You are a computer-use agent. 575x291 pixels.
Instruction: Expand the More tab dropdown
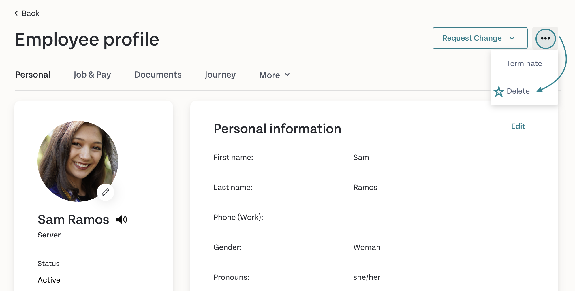274,75
